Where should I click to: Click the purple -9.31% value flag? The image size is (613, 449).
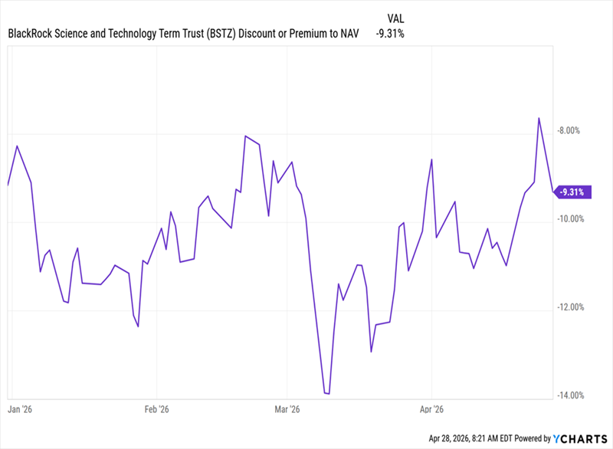pyautogui.click(x=574, y=192)
